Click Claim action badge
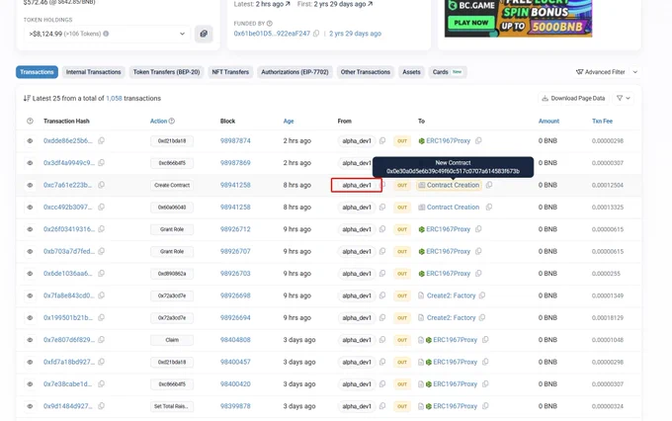The height and width of the screenshot is (421, 672). (x=172, y=340)
